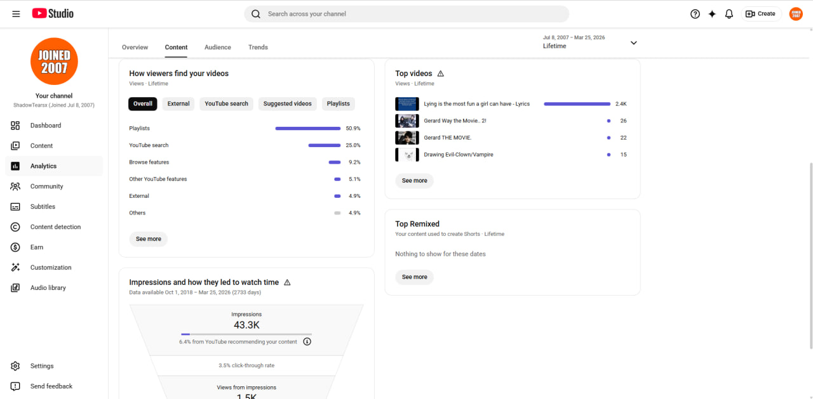This screenshot has width=813, height=399.
Task: Click the Drawing Evil-Clown/Vampire title
Action: (x=459, y=155)
